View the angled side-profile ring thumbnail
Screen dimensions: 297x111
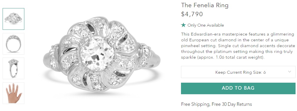click(13, 68)
